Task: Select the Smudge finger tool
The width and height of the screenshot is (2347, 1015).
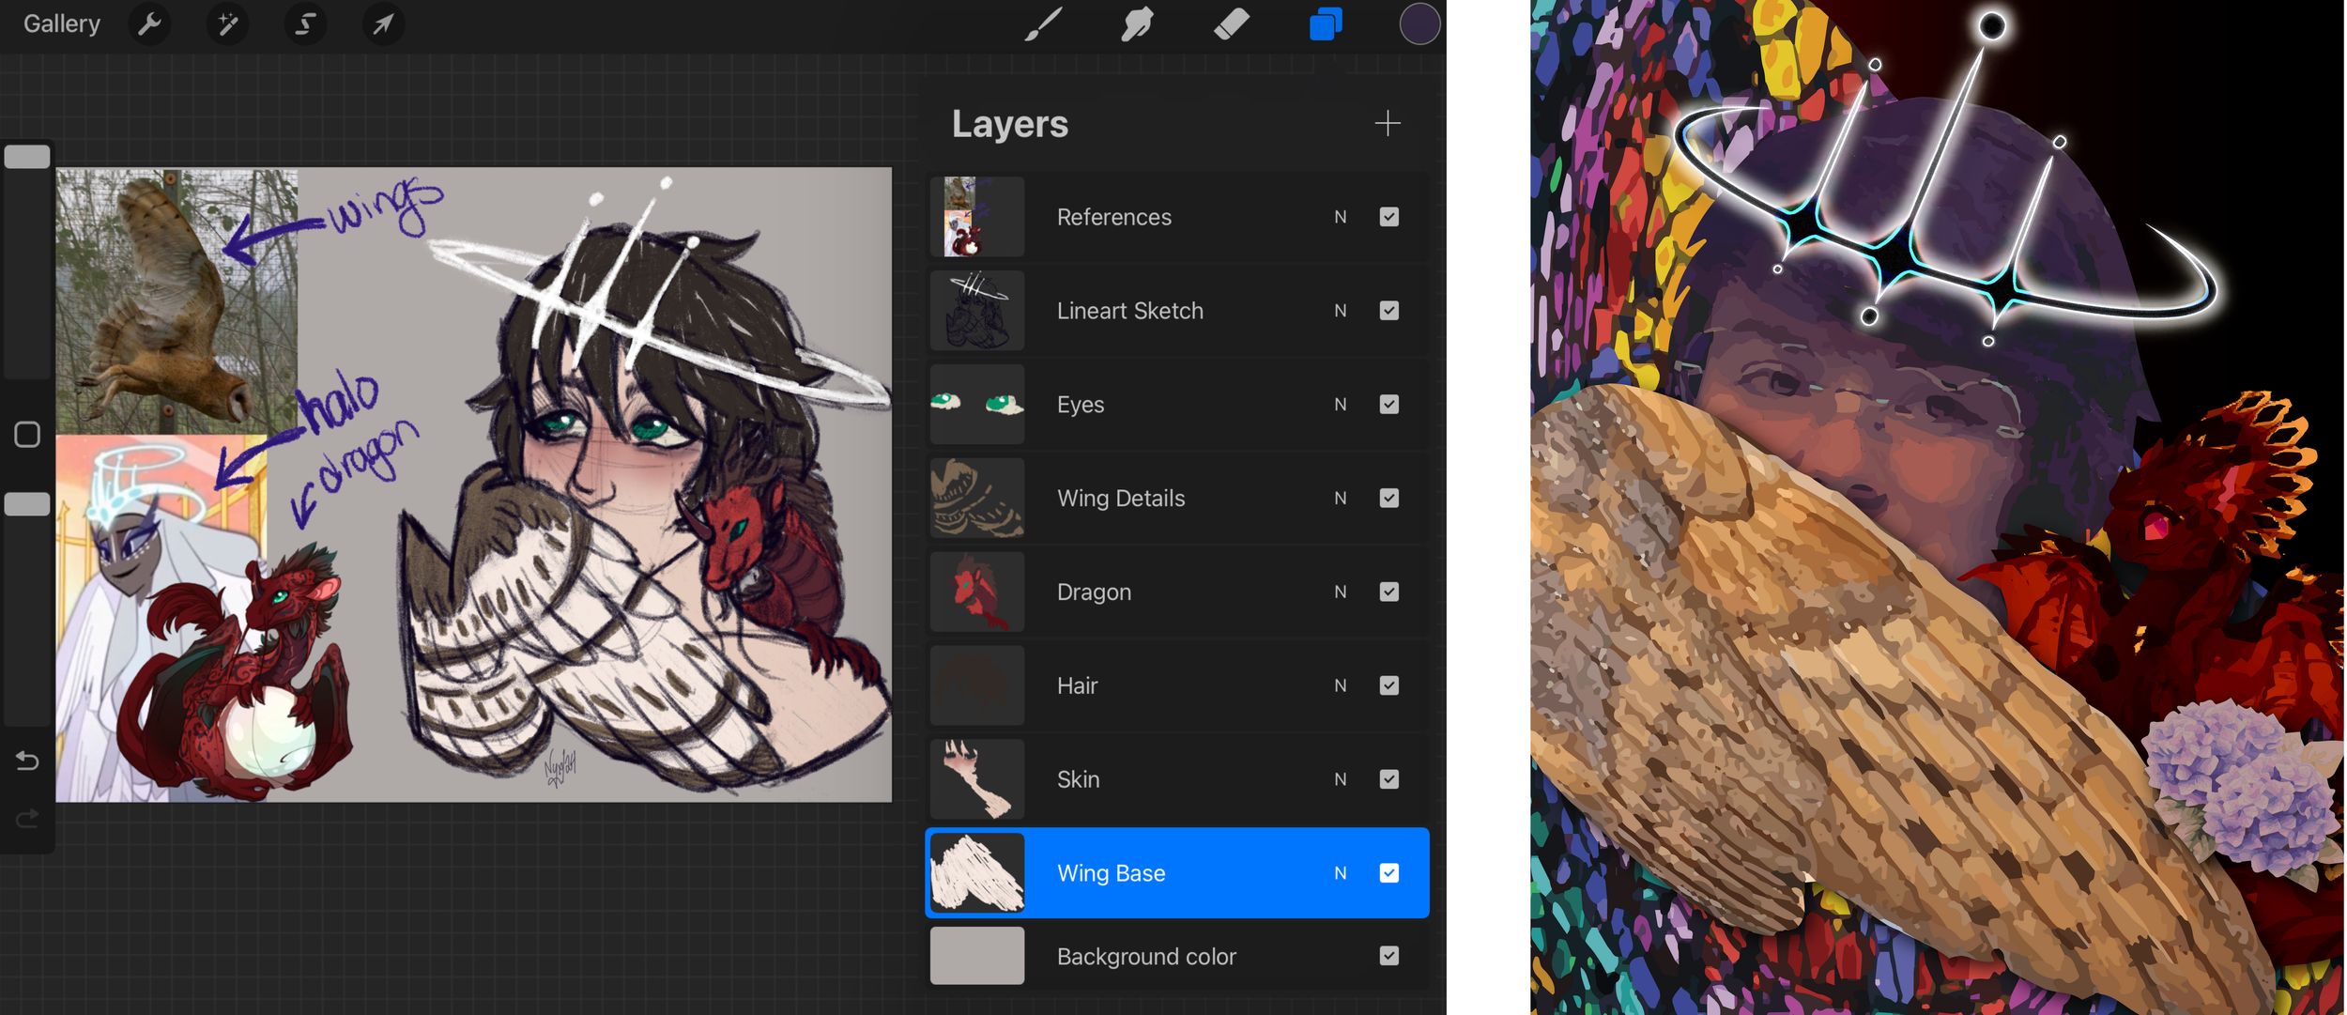Action: coord(1137,23)
